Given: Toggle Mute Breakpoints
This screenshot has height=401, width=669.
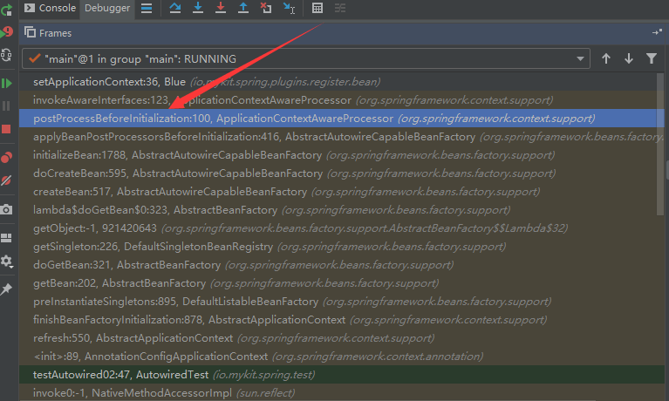Looking at the screenshot, I should [7, 180].
